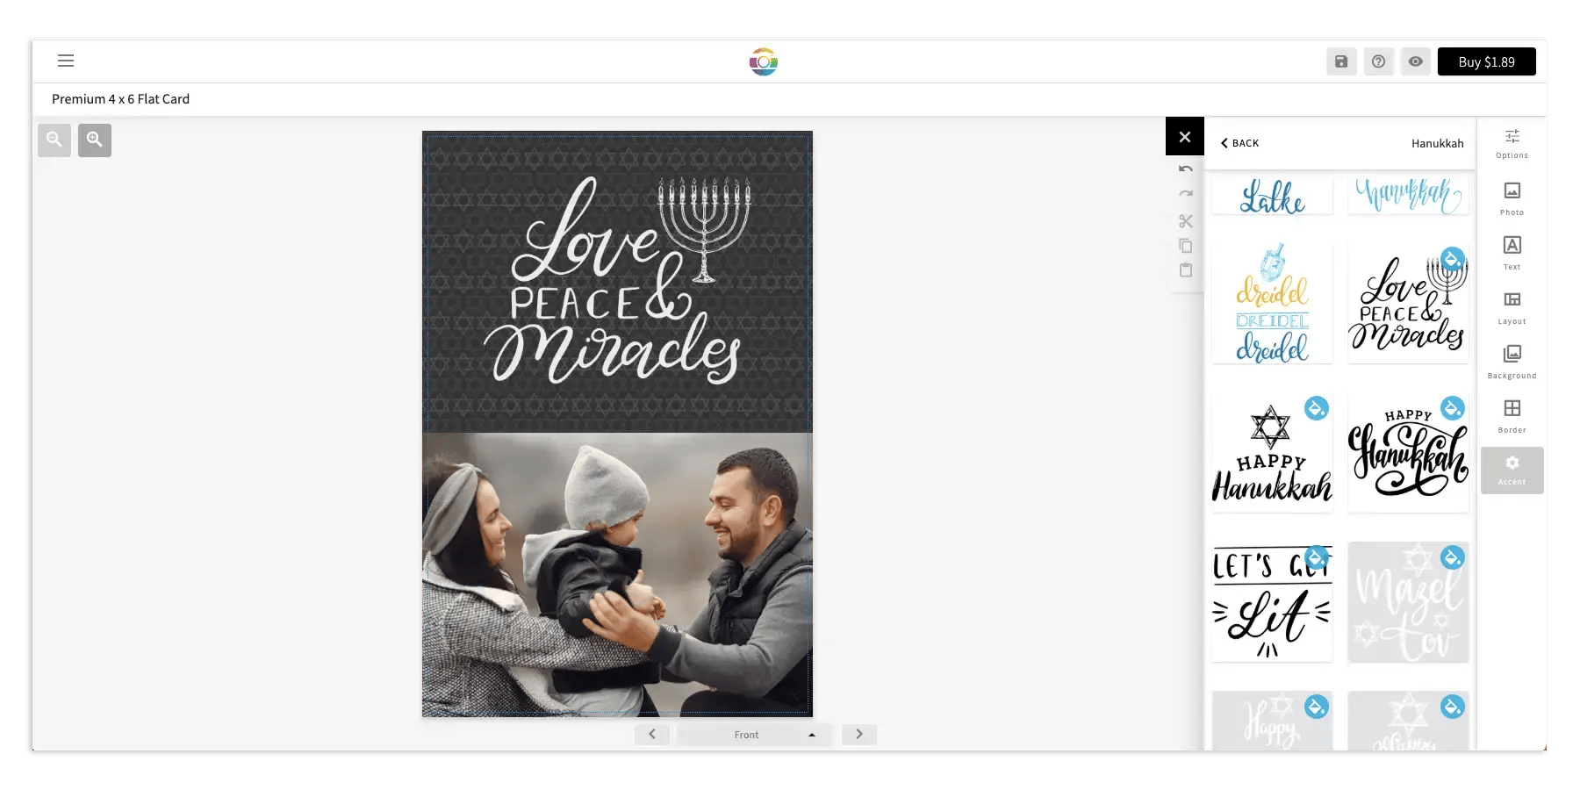Open the Options panel
Viewport: 1580px width, 790px height.
point(1512,141)
